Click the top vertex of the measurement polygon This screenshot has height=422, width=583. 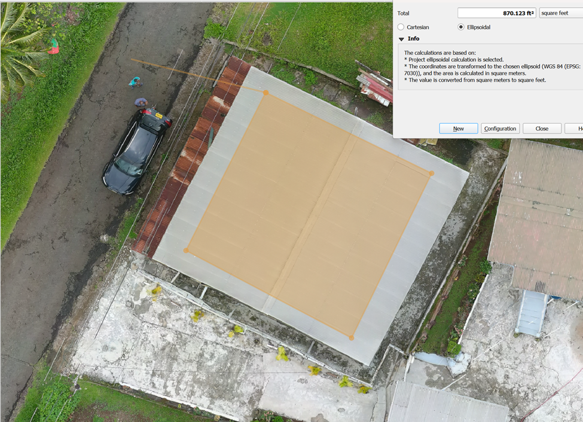[x=265, y=93]
